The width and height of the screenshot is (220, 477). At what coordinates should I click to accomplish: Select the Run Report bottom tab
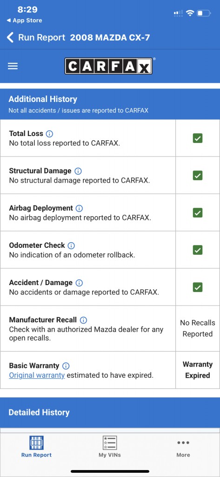[x=36, y=447]
